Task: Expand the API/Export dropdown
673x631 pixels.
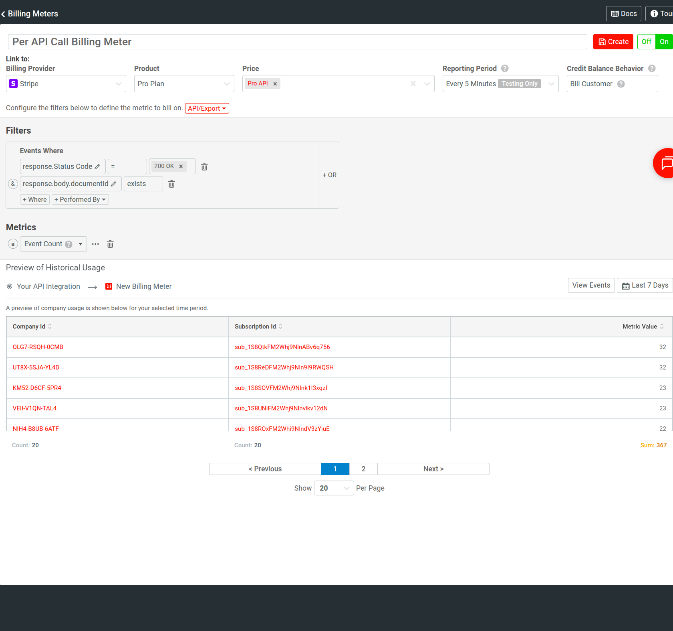Action: [207, 108]
